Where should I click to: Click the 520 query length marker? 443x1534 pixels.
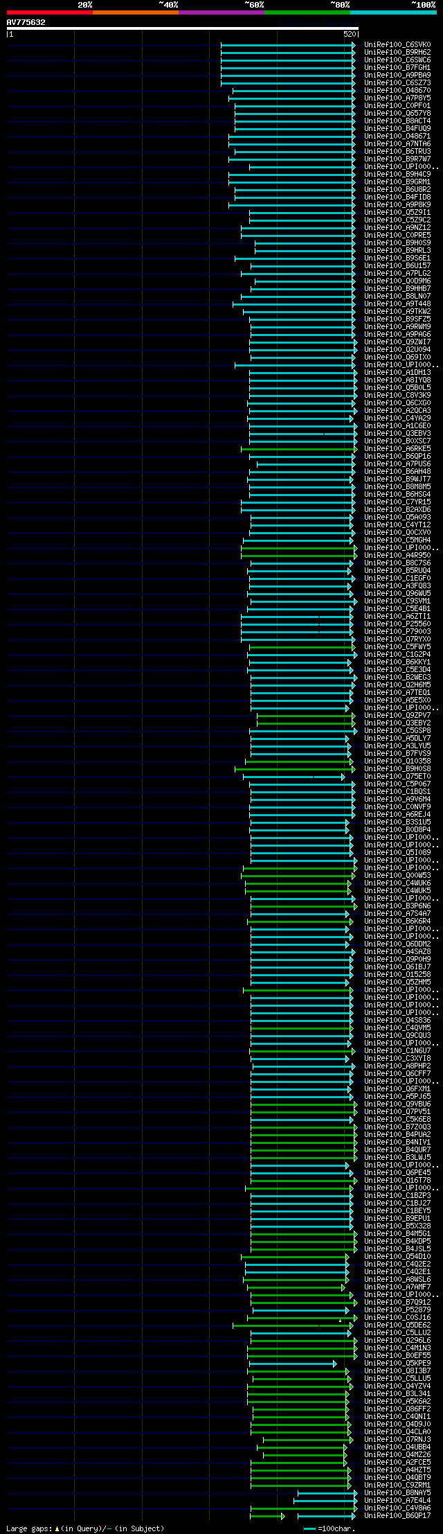(349, 34)
